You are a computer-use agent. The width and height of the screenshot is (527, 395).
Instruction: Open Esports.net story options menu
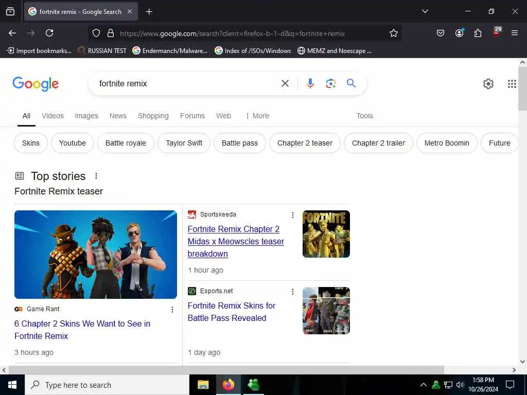(x=293, y=292)
